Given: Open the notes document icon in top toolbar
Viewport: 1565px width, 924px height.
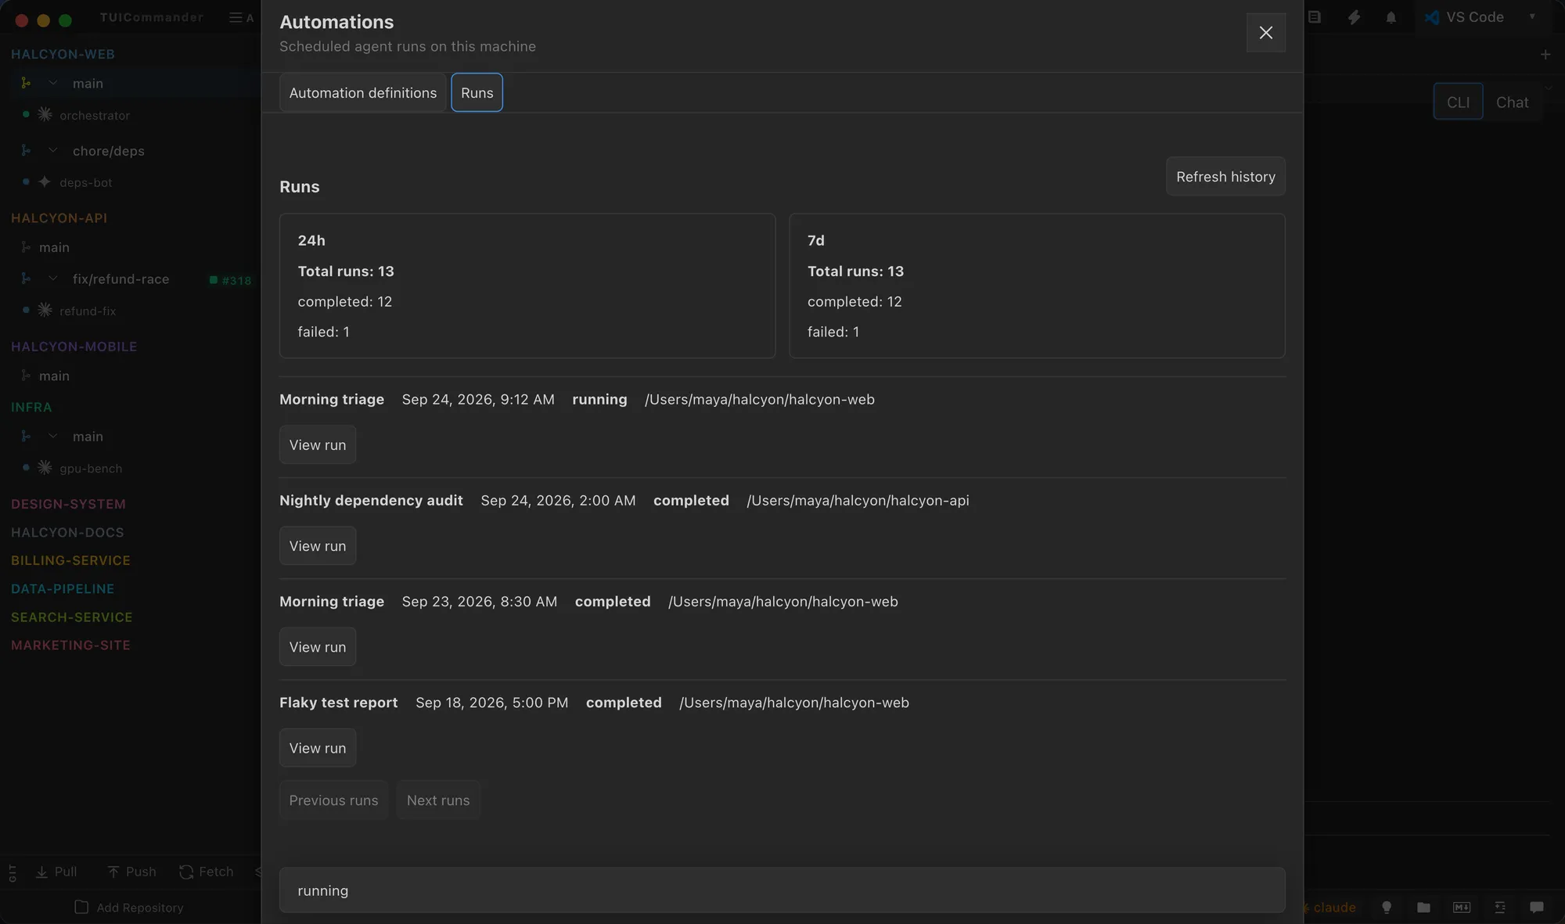Looking at the screenshot, I should (1315, 16).
